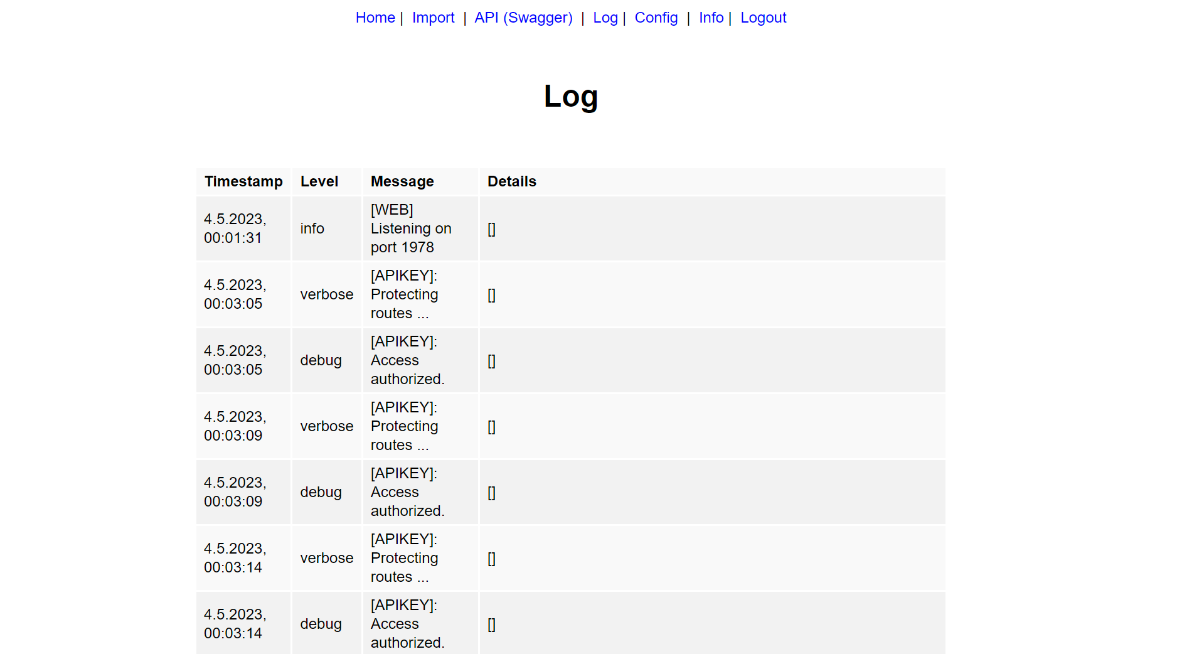Screen dimensions: 1177x654
Task: Click Logout link
Action: (x=763, y=18)
